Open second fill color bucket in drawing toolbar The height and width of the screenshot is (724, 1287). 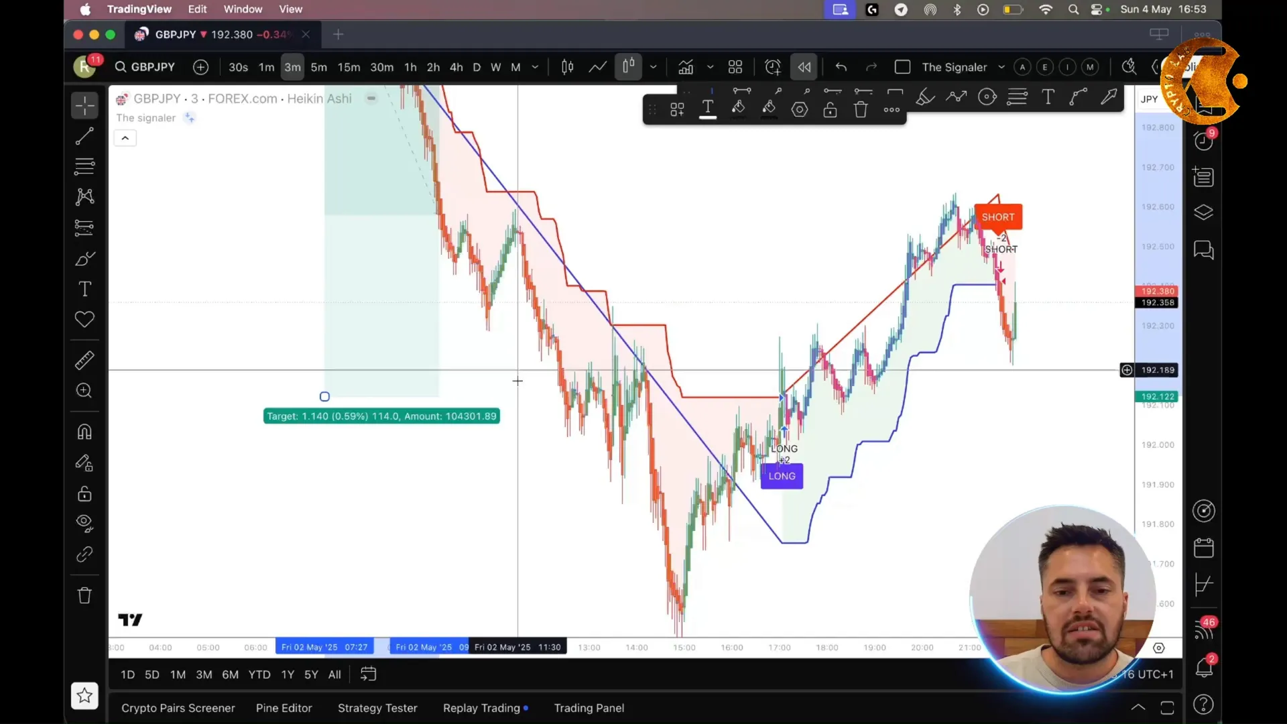coord(769,109)
